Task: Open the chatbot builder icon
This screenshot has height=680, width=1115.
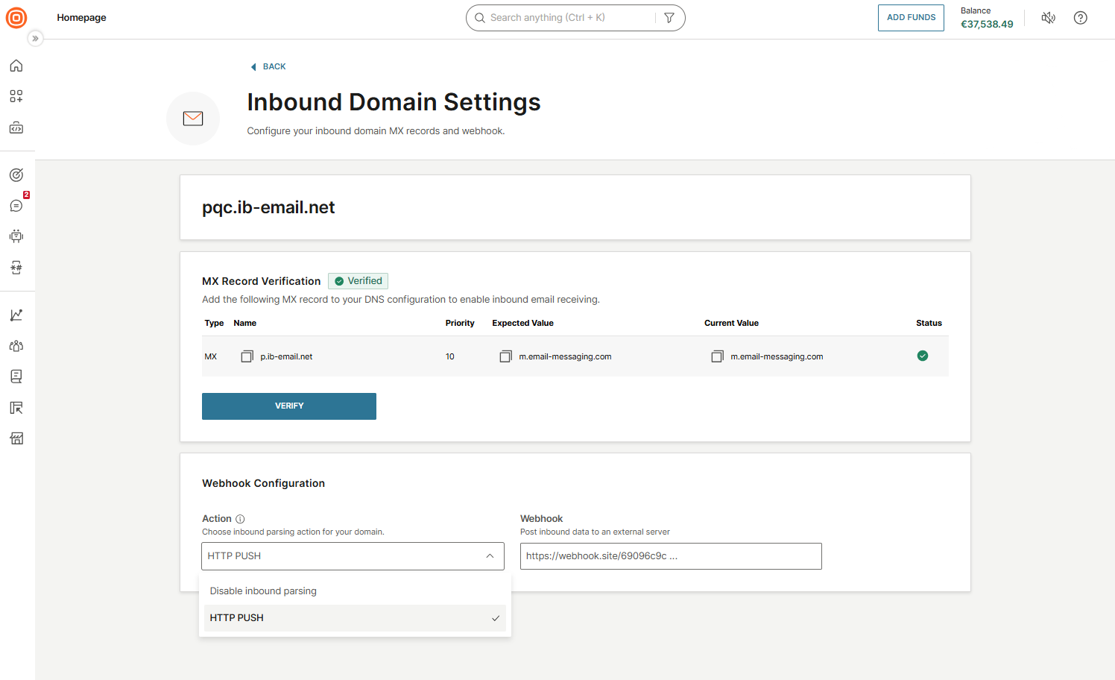Action: pyautogui.click(x=16, y=236)
